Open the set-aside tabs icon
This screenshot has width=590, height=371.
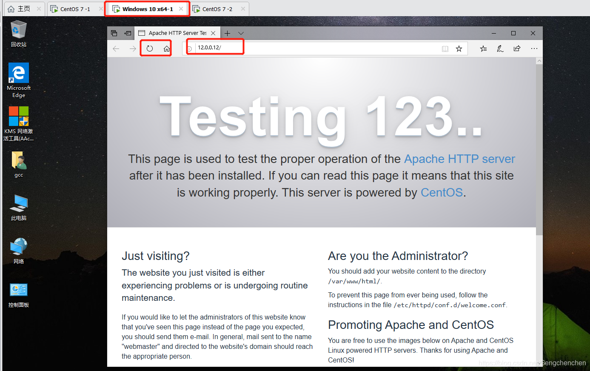click(x=114, y=33)
